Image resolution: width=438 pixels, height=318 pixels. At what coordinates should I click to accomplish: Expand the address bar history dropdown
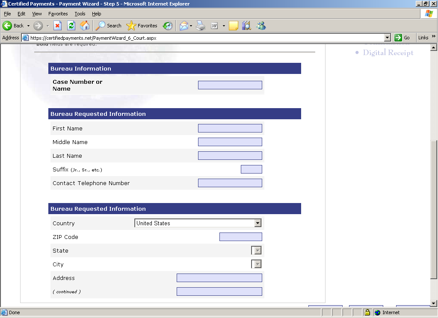[387, 38]
